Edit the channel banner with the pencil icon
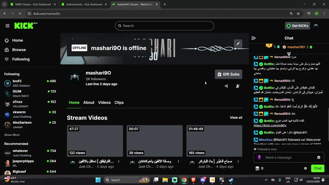This screenshot has height=185, width=329. (x=238, y=44)
